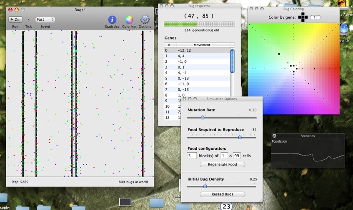353x210 pixels.
Task: Click the Reseed Bugs button
Action: click(x=222, y=194)
